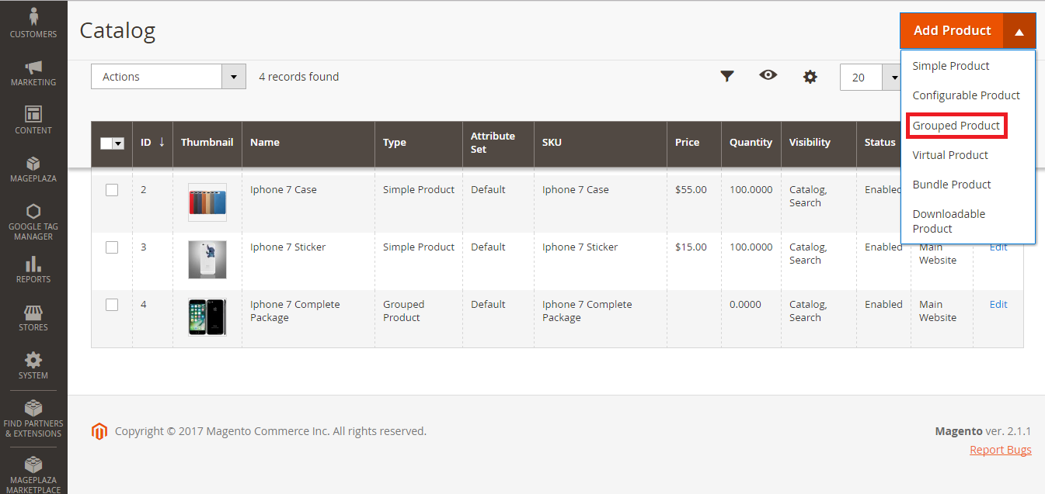The width and height of the screenshot is (1045, 494).
Task: Click the Columns gear icon
Action: pyautogui.click(x=810, y=77)
